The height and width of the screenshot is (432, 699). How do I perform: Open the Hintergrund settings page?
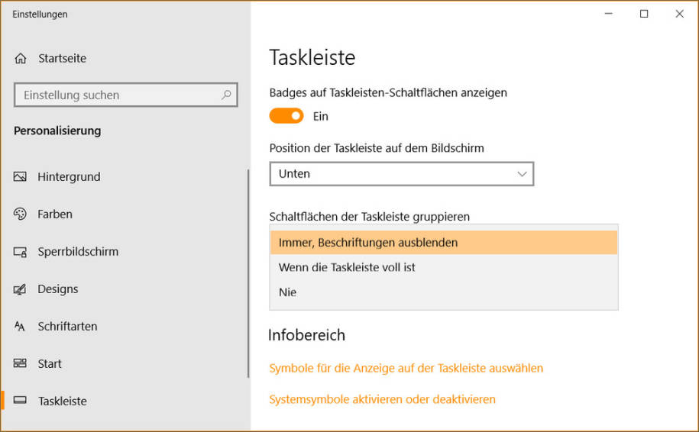pyautogui.click(x=69, y=177)
